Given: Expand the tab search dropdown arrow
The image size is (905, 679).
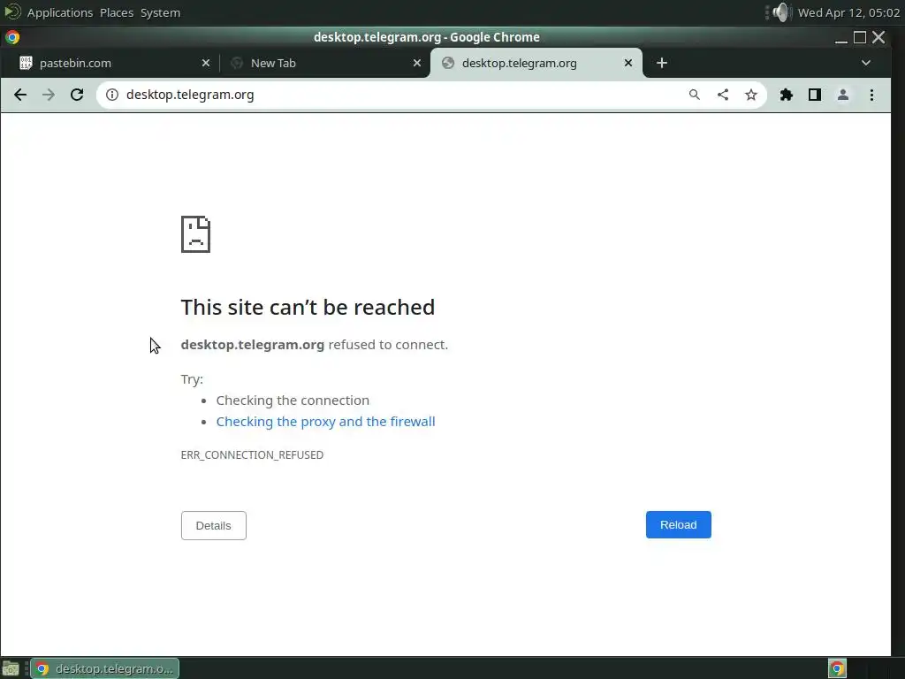Looking at the screenshot, I should (866, 63).
